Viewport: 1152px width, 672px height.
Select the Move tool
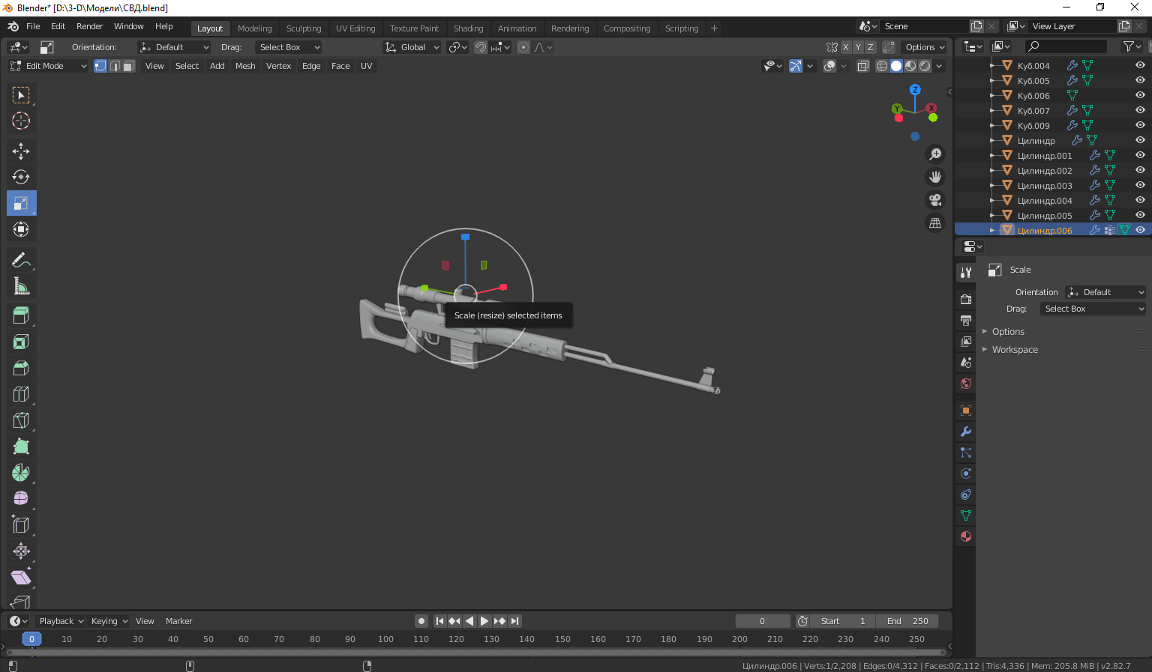(x=21, y=151)
